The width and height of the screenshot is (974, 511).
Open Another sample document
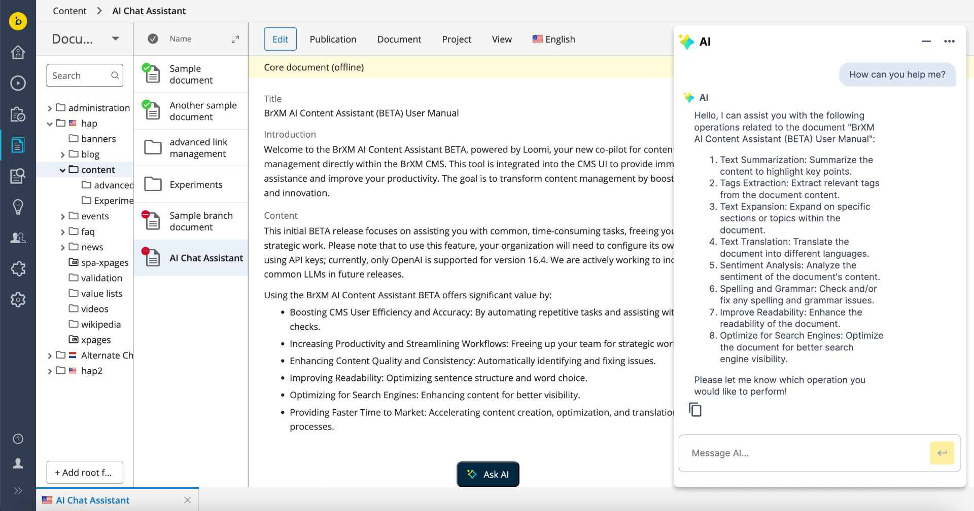pyautogui.click(x=191, y=111)
